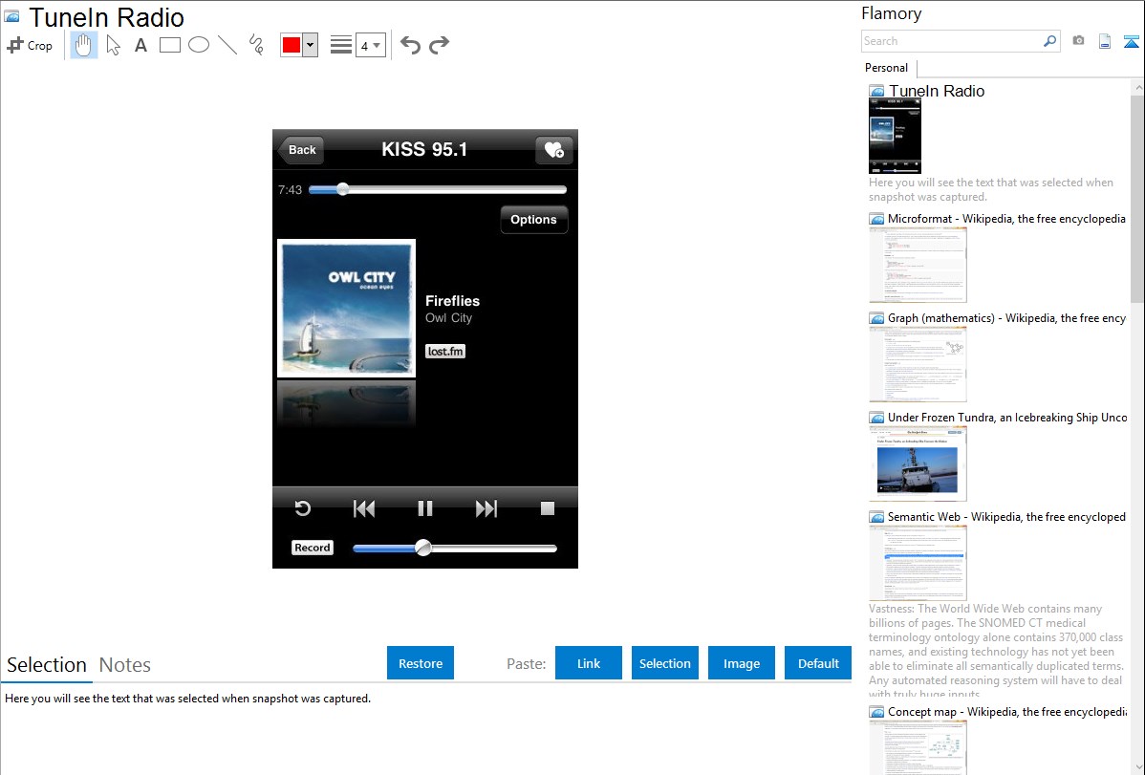Click the scroll down arrow in snapshot list
The width and height of the screenshot is (1145, 775).
(x=1137, y=767)
